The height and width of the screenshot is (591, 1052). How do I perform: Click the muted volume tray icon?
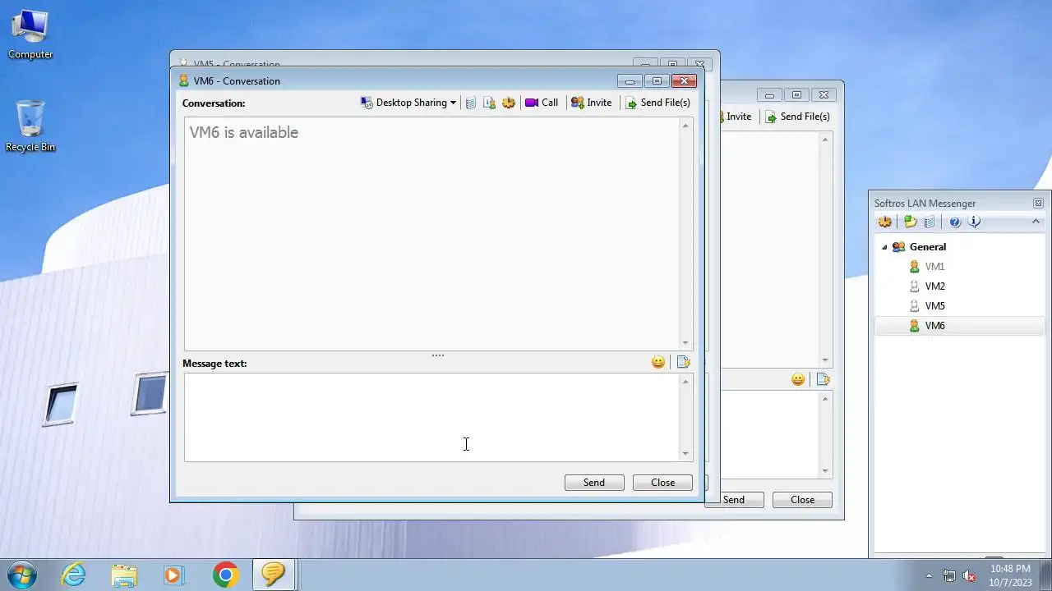[969, 575]
